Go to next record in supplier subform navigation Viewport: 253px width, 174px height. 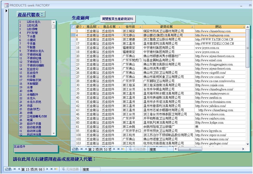coord(114,149)
